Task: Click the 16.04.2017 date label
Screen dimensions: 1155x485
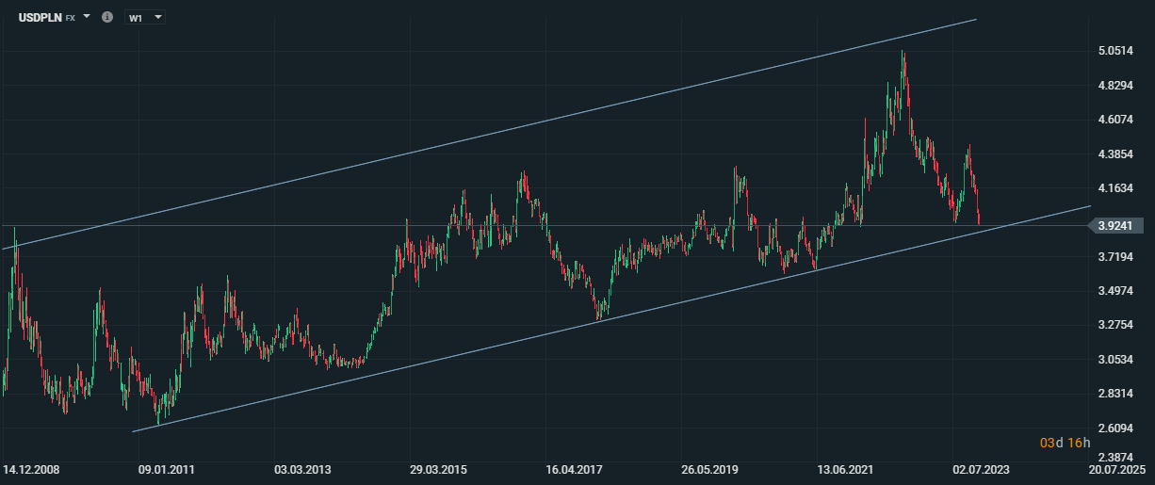Action: pos(575,468)
